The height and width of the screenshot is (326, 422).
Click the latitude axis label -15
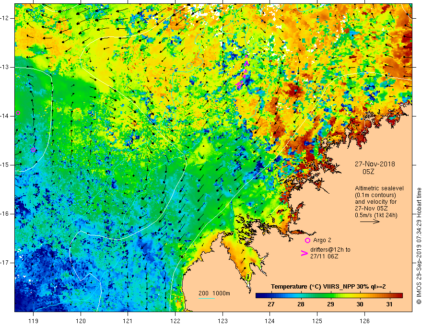coord(5,165)
